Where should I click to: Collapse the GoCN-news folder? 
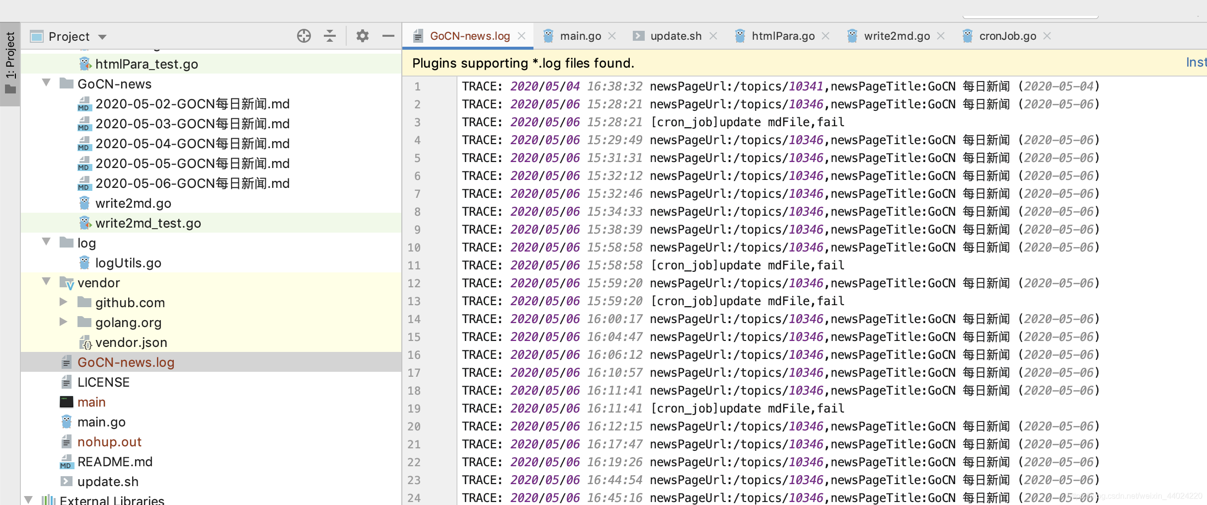pos(46,83)
